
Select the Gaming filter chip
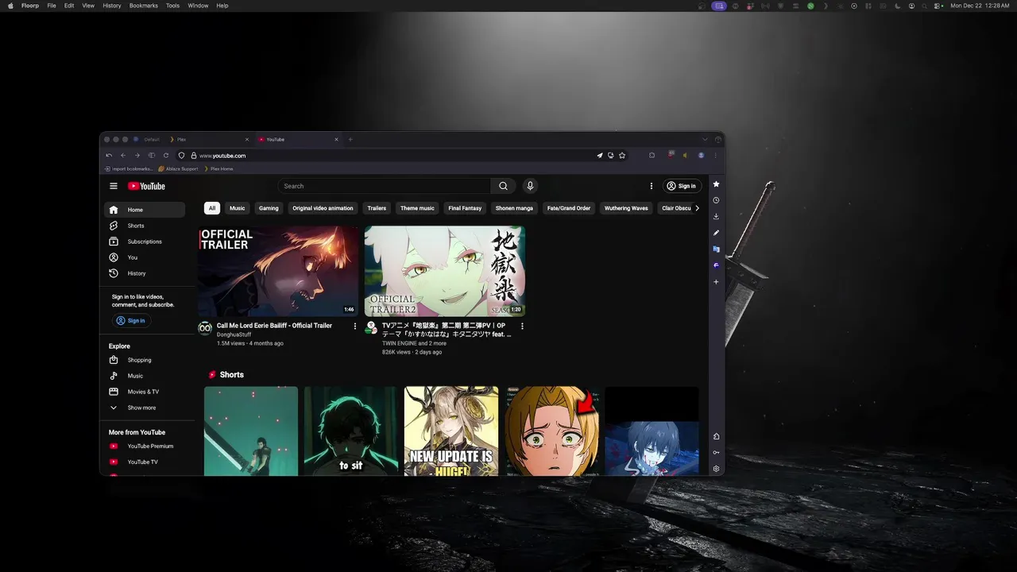pos(269,208)
